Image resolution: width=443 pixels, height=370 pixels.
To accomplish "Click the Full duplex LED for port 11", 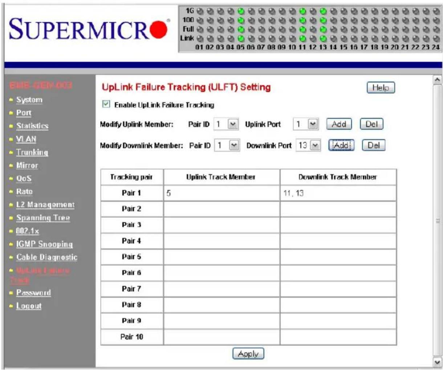I will point(302,29).
